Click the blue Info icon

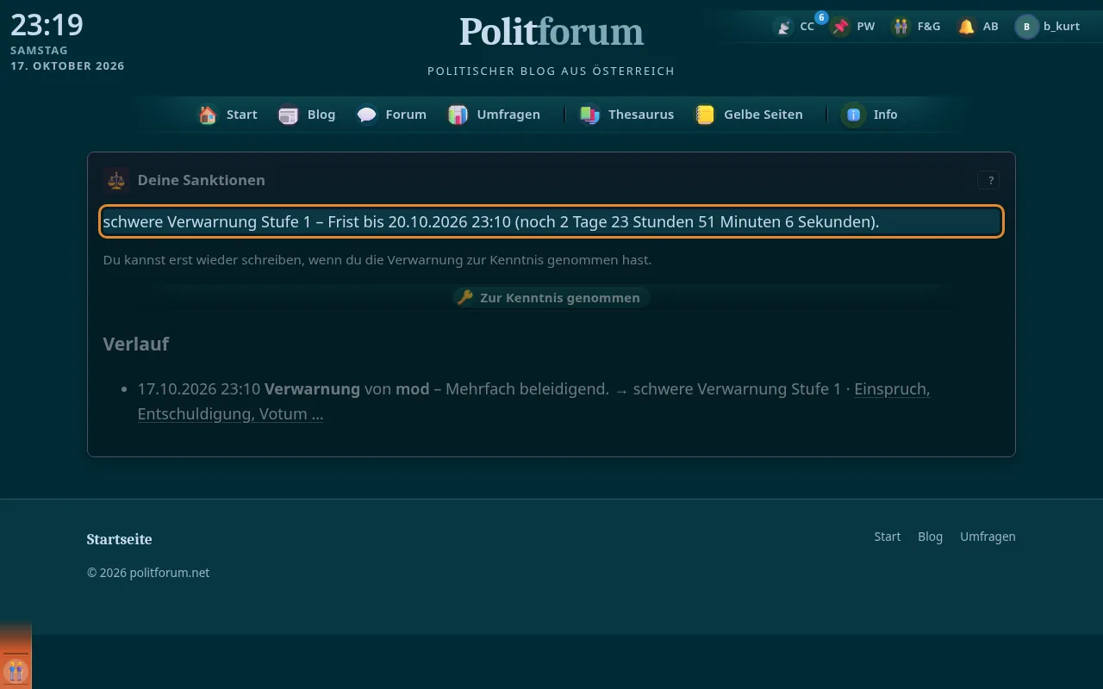pos(854,115)
